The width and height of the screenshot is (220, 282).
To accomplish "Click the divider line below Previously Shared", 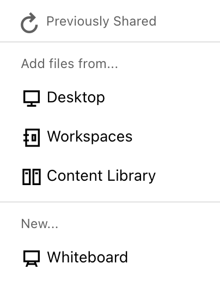I will [110, 42].
